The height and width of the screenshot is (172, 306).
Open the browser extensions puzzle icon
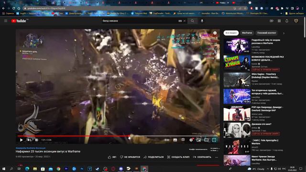[x=282, y=9]
